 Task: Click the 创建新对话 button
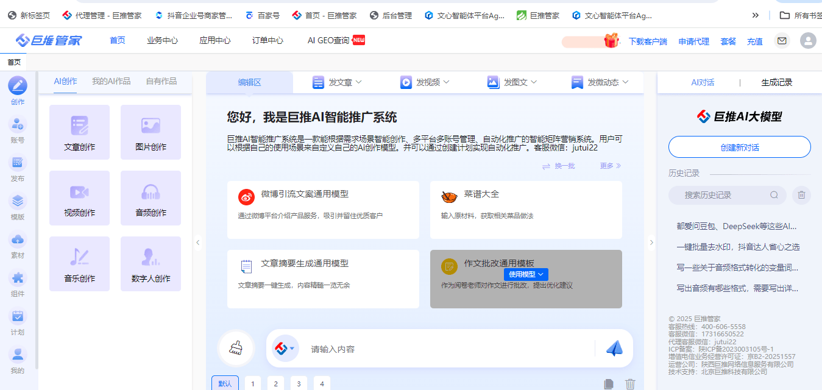[x=739, y=147]
